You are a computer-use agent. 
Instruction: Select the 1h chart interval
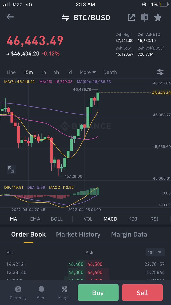[x=43, y=72]
